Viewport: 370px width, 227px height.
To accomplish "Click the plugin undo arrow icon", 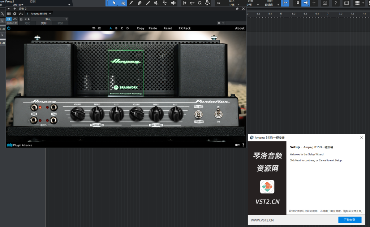I will pyautogui.click(x=94, y=28).
